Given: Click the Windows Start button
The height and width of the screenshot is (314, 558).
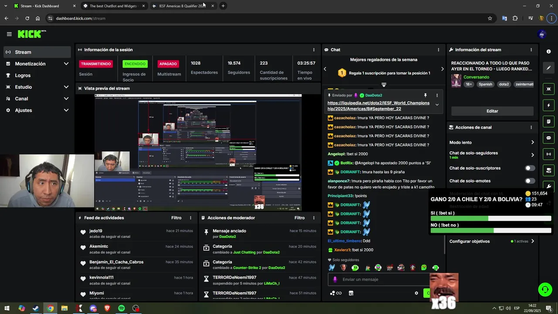Looking at the screenshot, I should [x=7, y=308].
